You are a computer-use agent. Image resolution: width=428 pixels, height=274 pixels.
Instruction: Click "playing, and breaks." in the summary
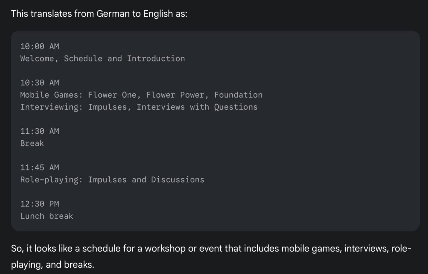52,265
